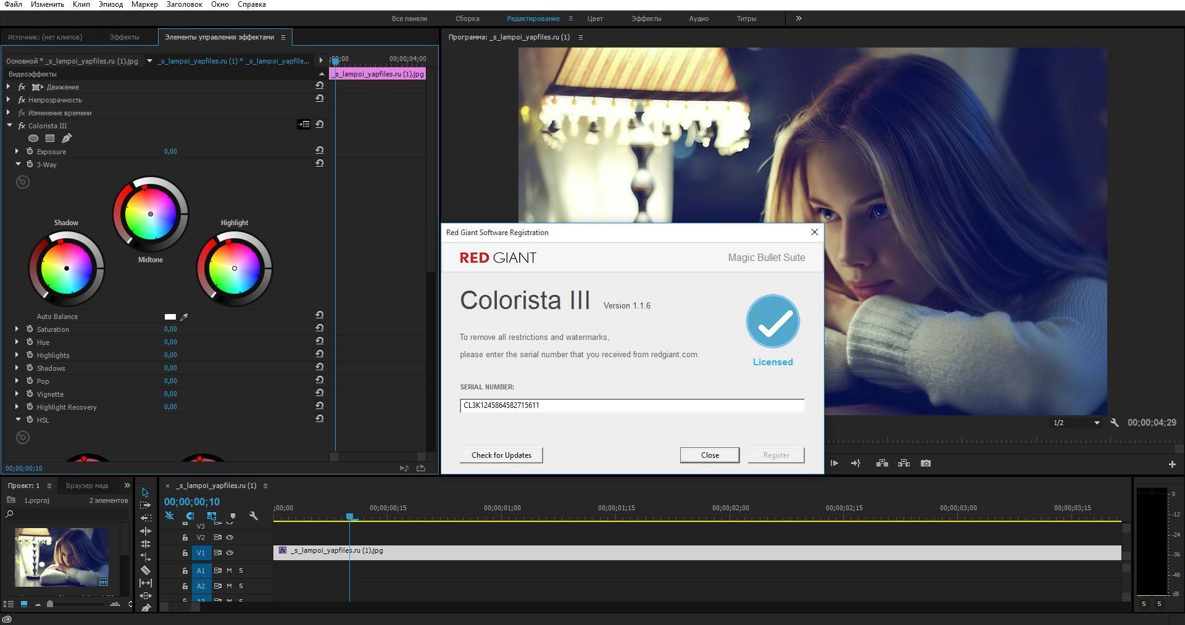
Task: Select the Slip tool
Action: [145, 583]
